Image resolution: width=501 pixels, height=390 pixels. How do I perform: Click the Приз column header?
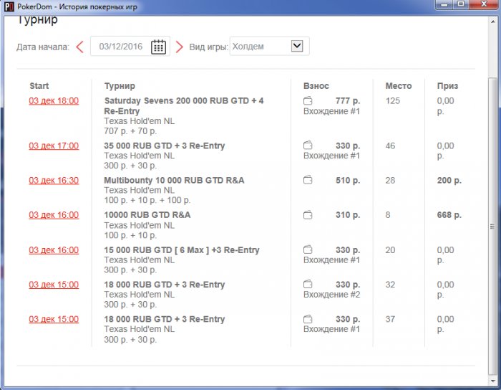(x=447, y=86)
